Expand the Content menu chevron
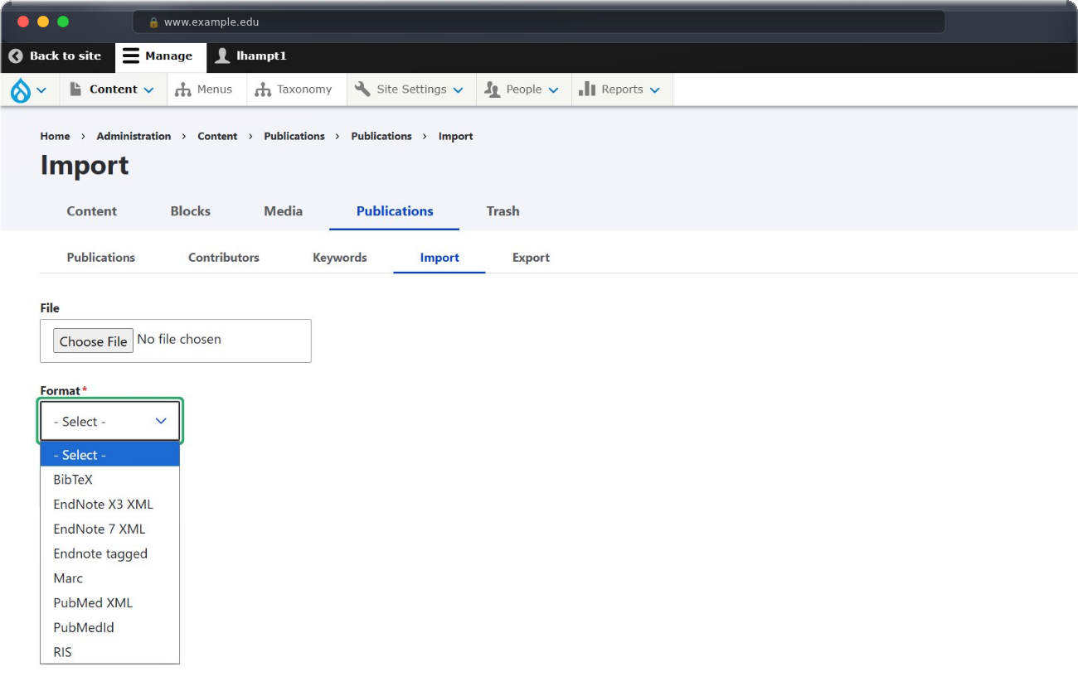The image size is (1078, 696). pyautogui.click(x=148, y=90)
